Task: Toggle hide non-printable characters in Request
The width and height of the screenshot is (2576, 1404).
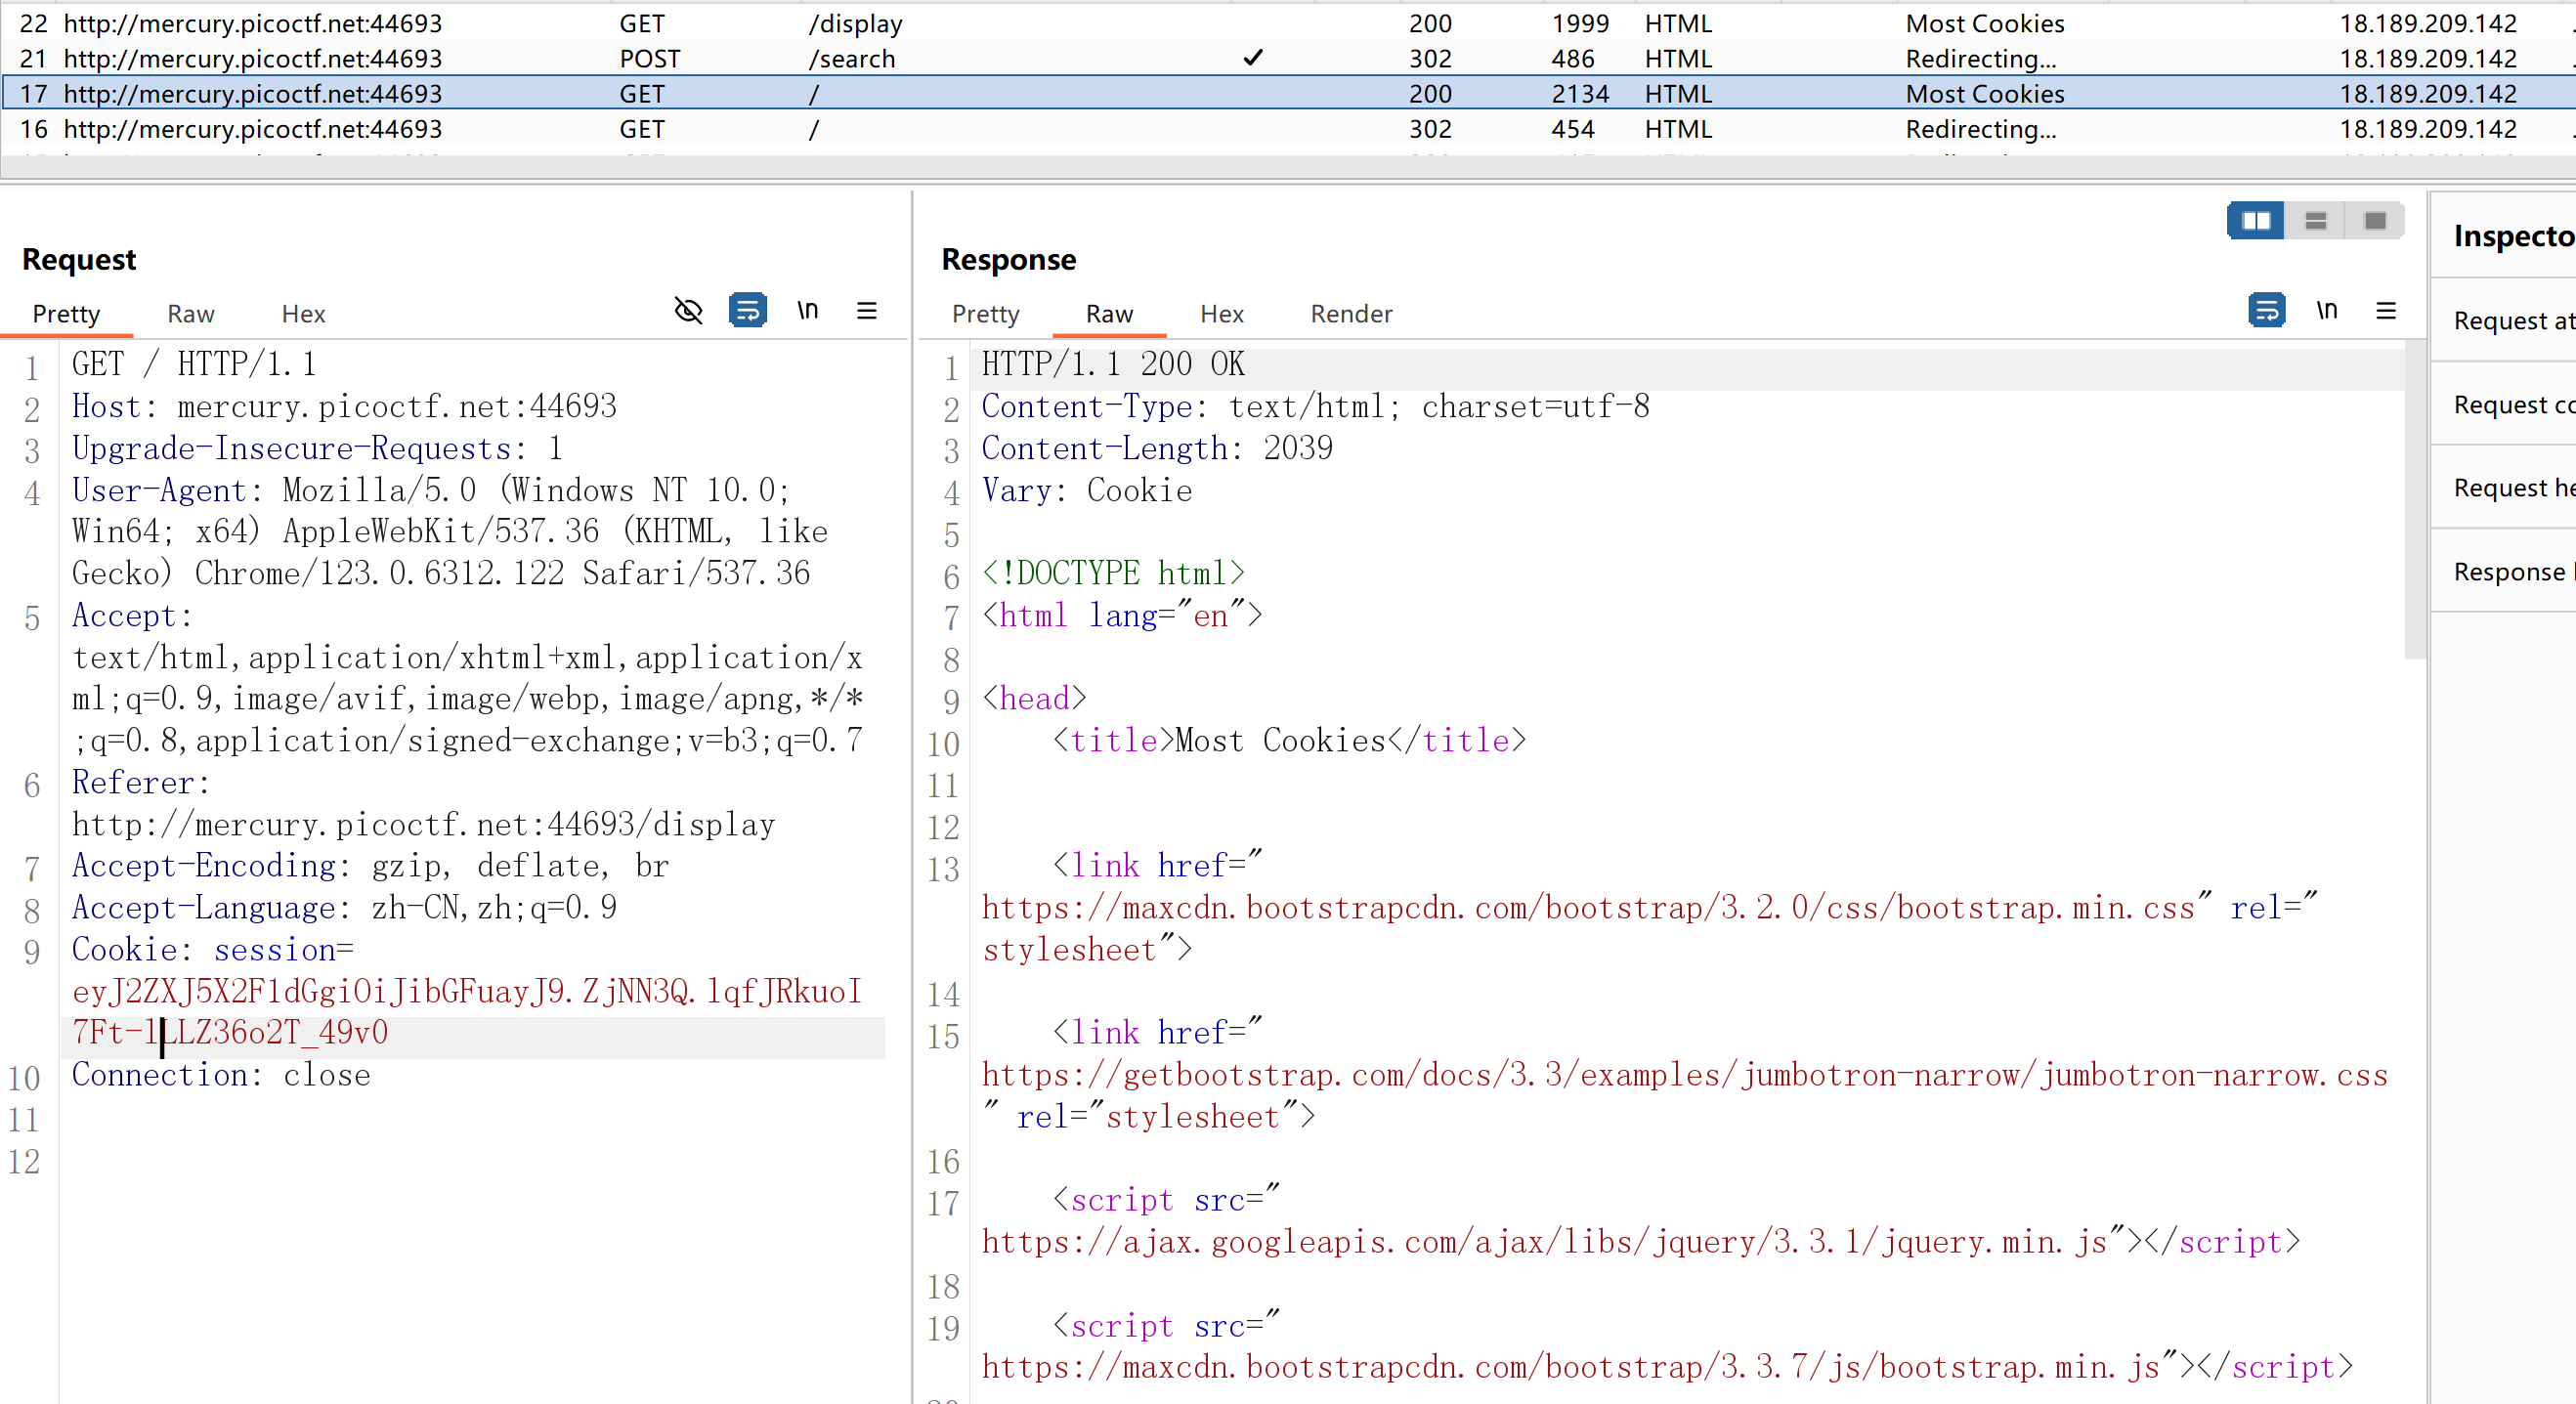Action: coord(688,311)
